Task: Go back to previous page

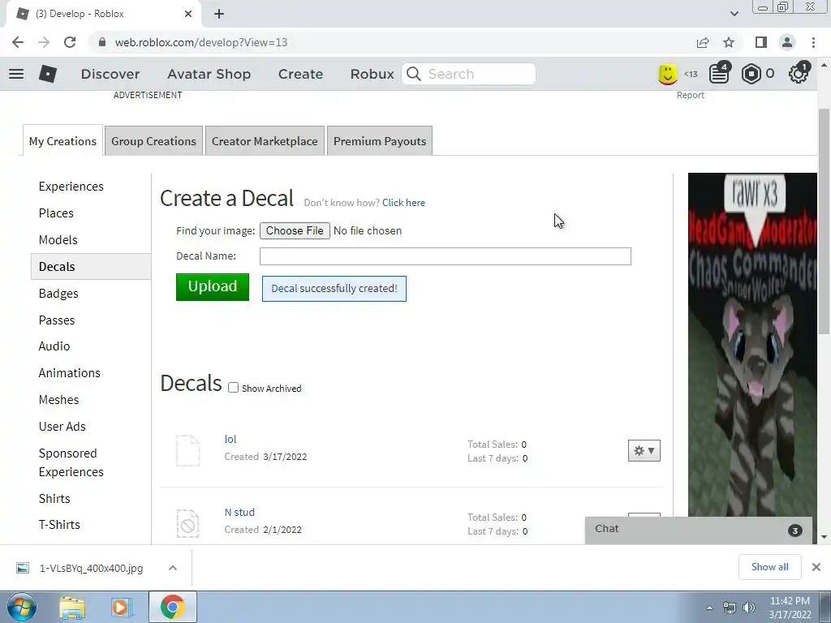Action: (x=18, y=42)
